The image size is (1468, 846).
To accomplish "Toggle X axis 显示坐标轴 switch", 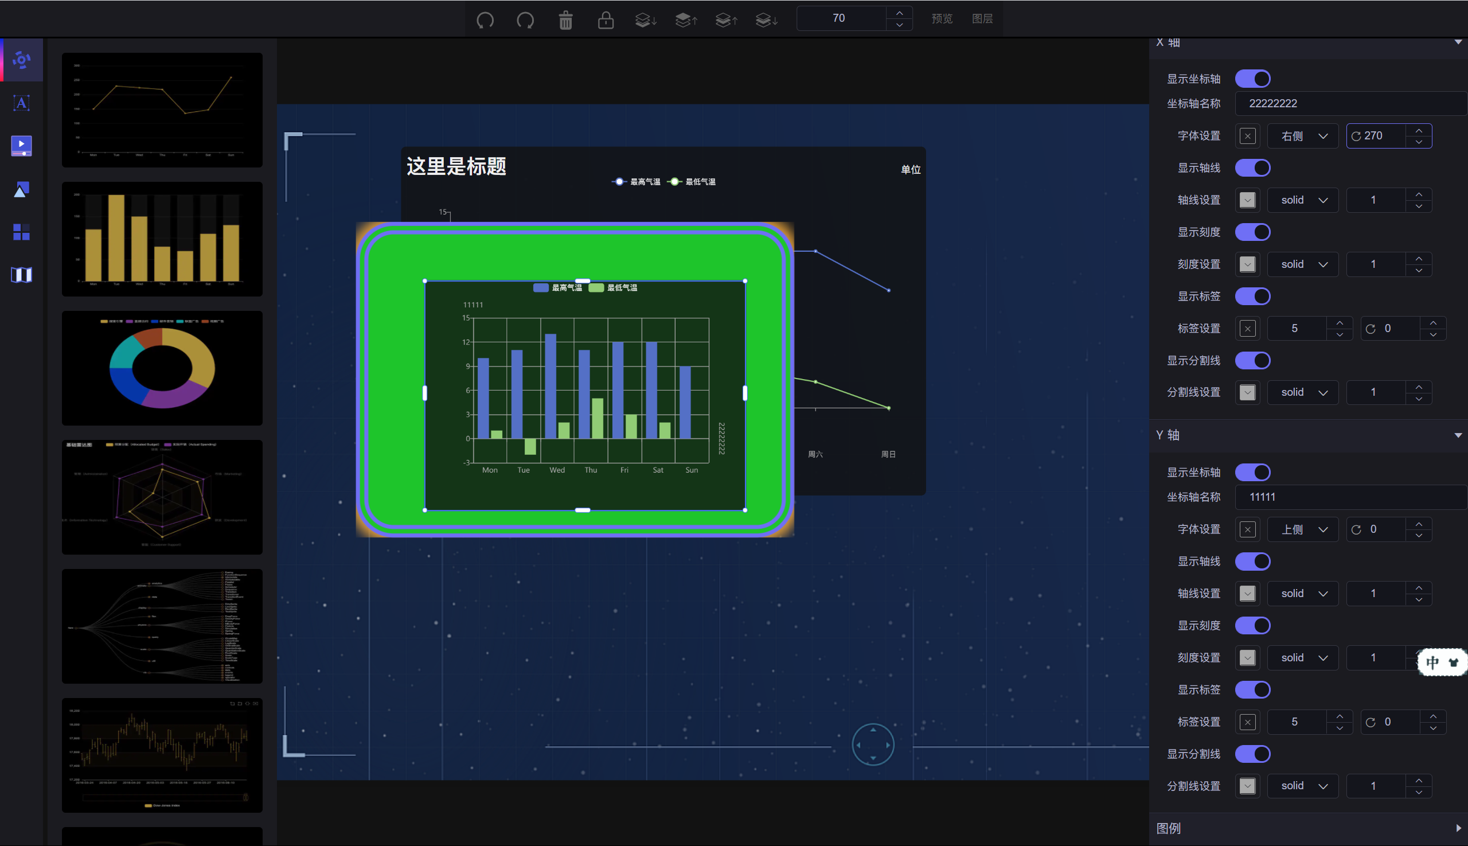I will (x=1252, y=79).
